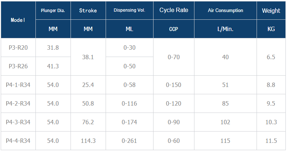
Task: Click the Weight column header
Action: click(x=271, y=11)
